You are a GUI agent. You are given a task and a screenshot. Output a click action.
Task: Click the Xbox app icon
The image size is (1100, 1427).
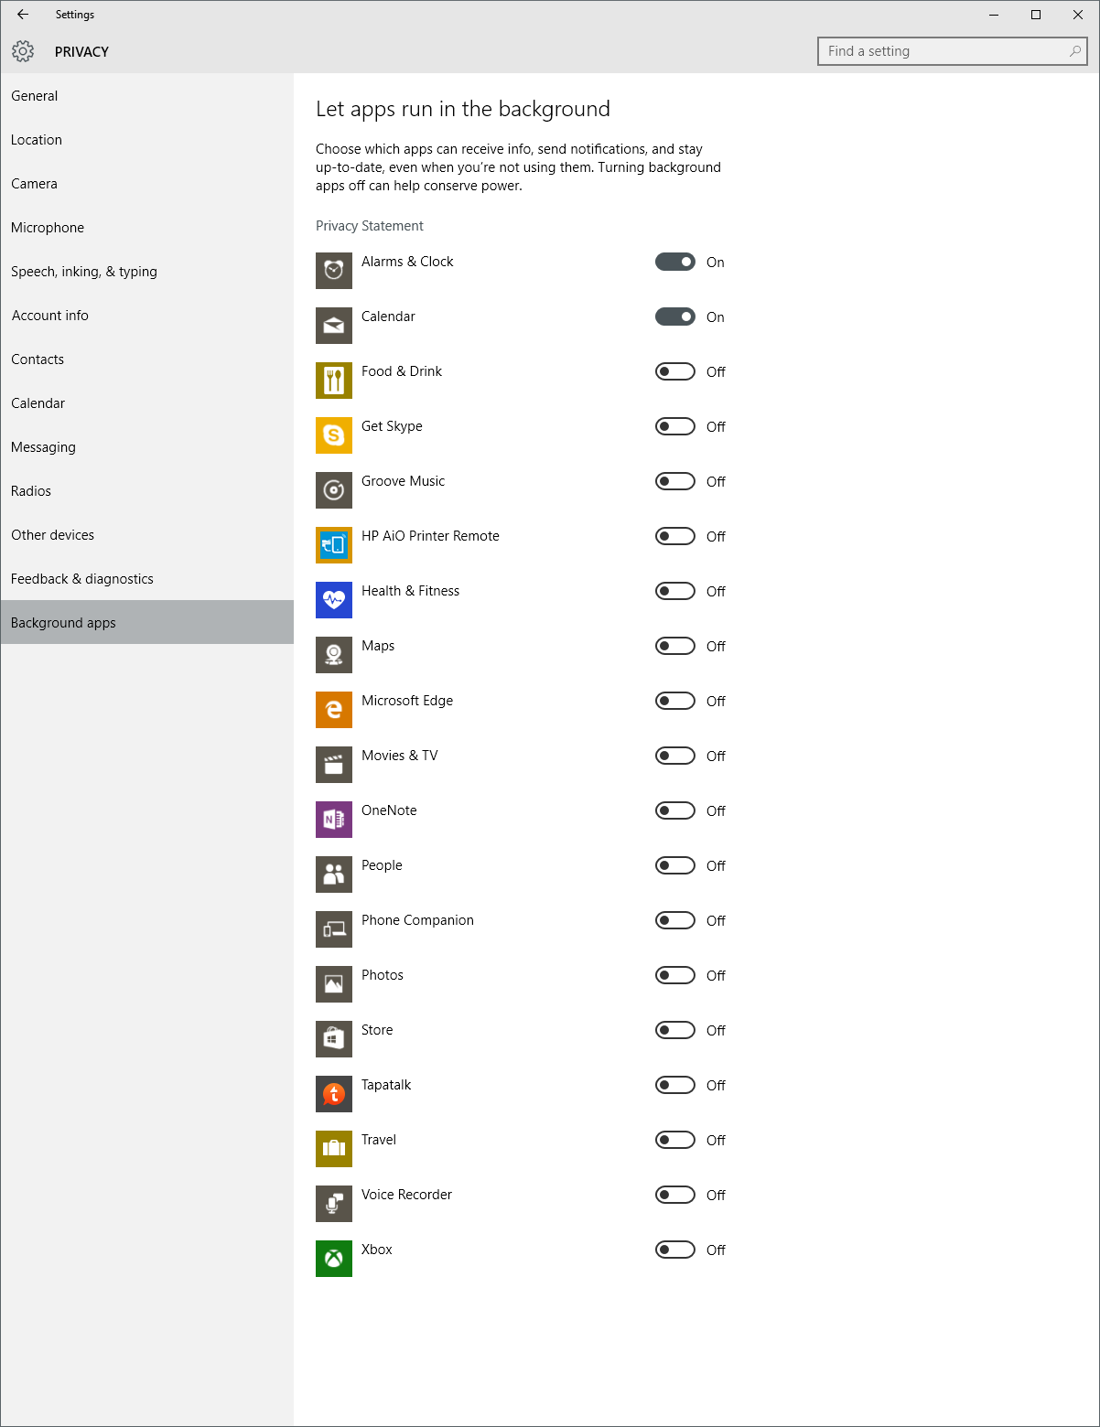pos(334,1259)
